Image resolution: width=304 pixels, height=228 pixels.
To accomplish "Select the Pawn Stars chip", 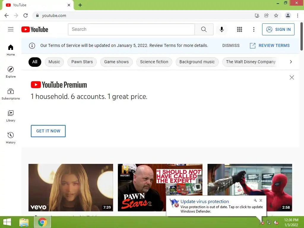I will click(x=82, y=62).
